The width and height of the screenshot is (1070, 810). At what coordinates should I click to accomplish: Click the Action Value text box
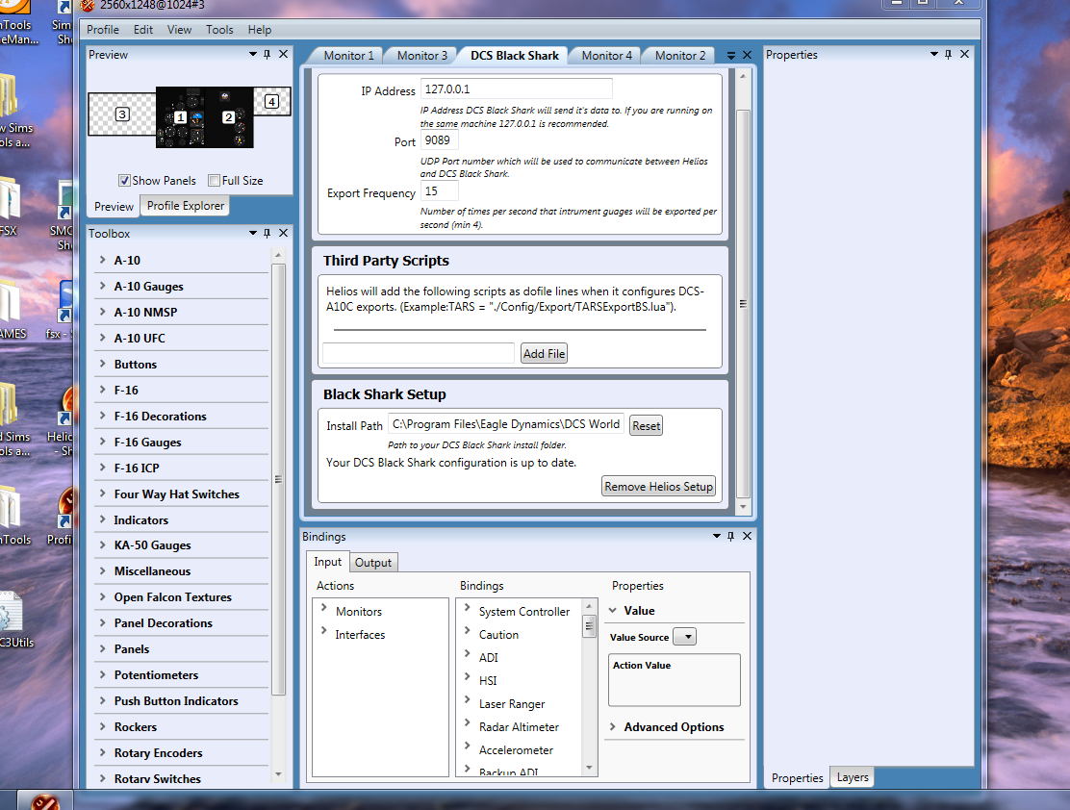coord(675,680)
